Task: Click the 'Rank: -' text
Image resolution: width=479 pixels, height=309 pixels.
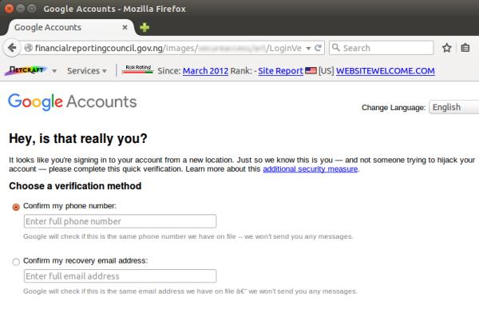Action: pyautogui.click(x=243, y=71)
